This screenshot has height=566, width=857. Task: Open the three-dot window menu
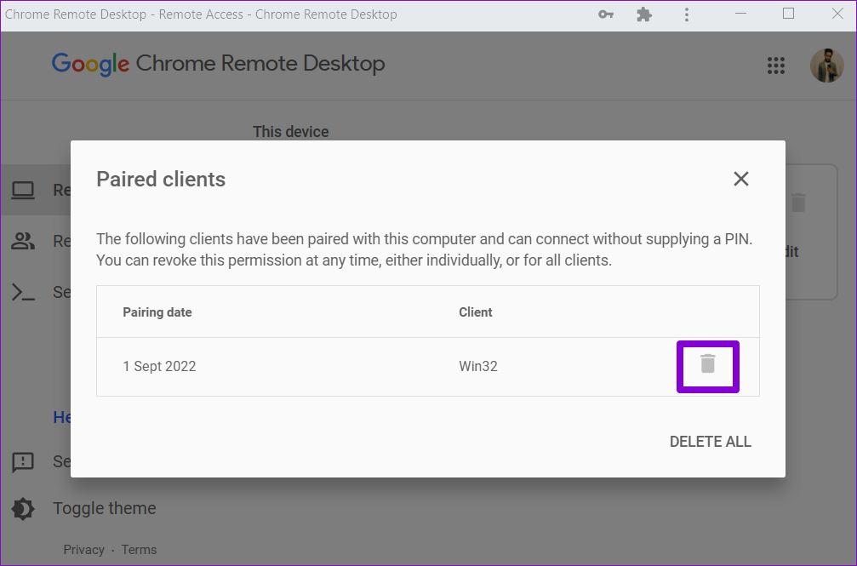(687, 14)
